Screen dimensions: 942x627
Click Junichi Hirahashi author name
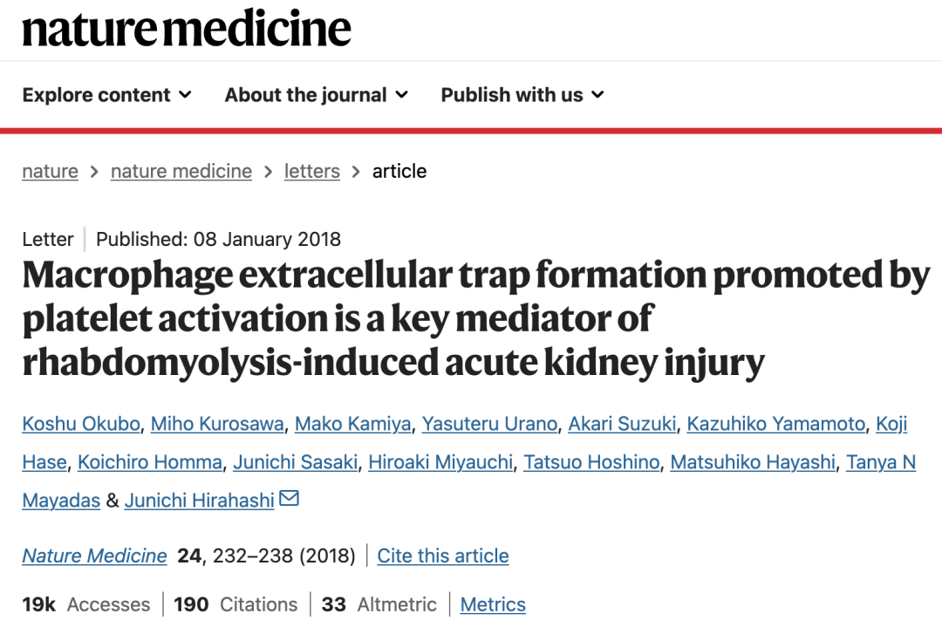click(199, 501)
